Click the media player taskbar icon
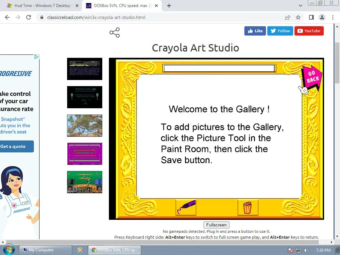This screenshot has height=255, width=340. [x=80, y=250]
